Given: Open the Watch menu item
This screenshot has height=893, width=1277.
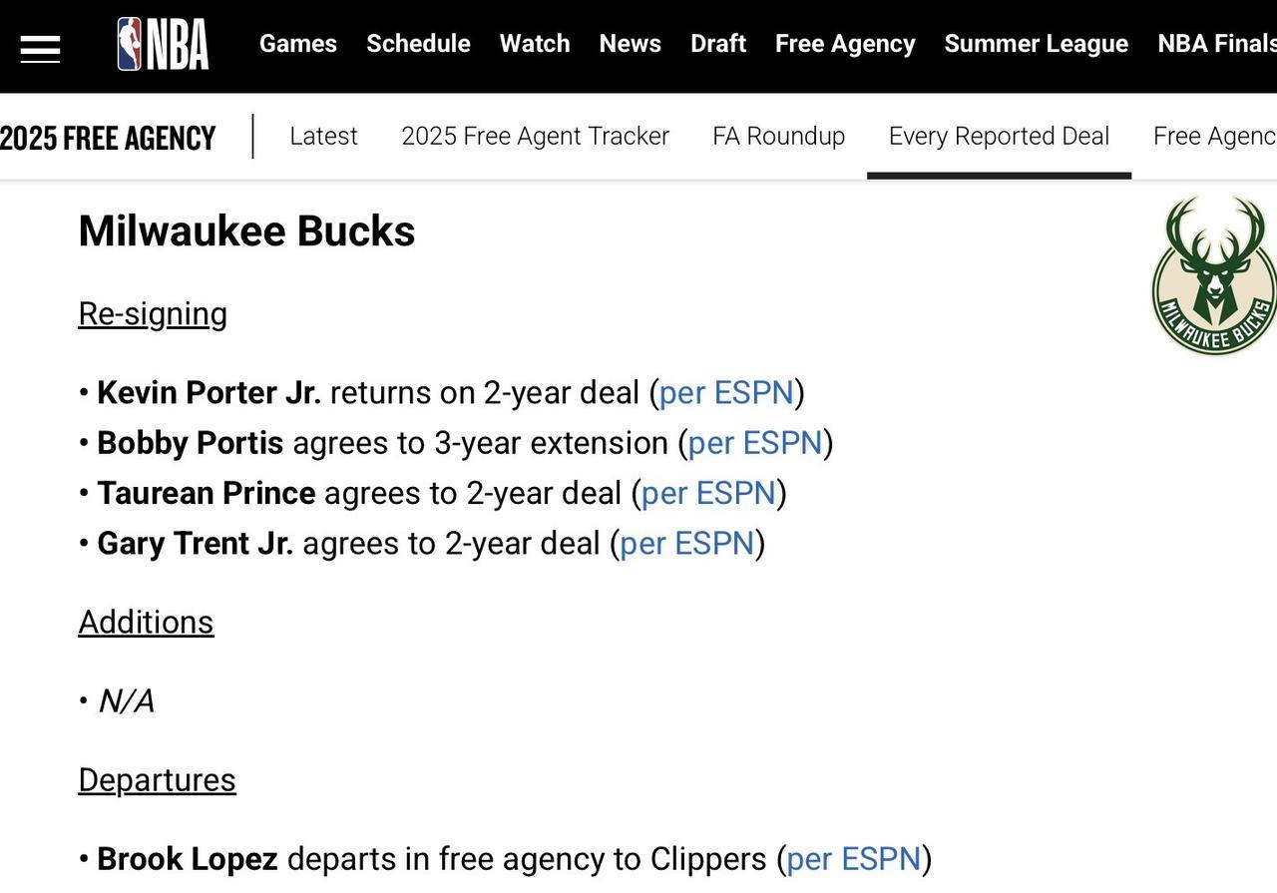Looking at the screenshot, I should pyautogui.click(x=535, y=44).
